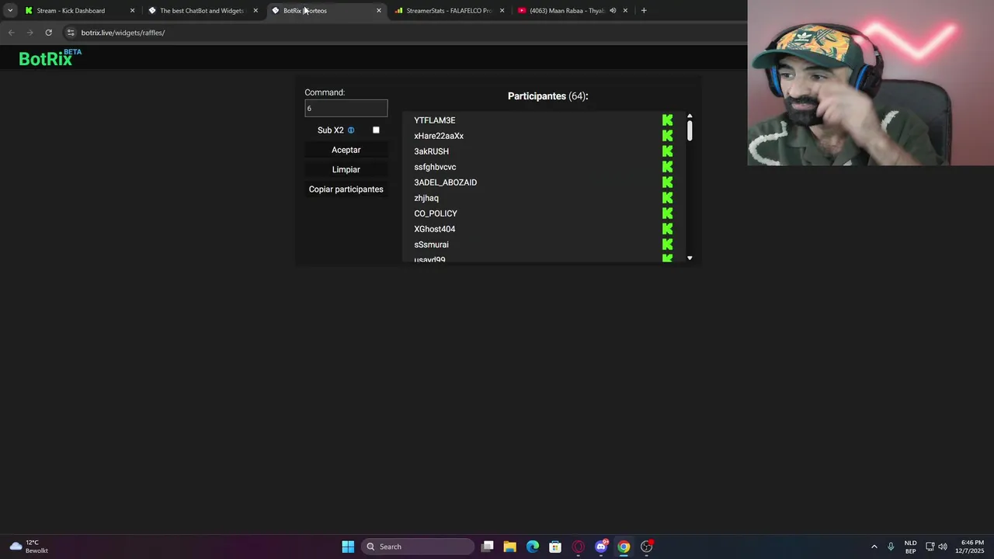
Task: Open File Explorer from the taskbar
Action: pos(509,547)
